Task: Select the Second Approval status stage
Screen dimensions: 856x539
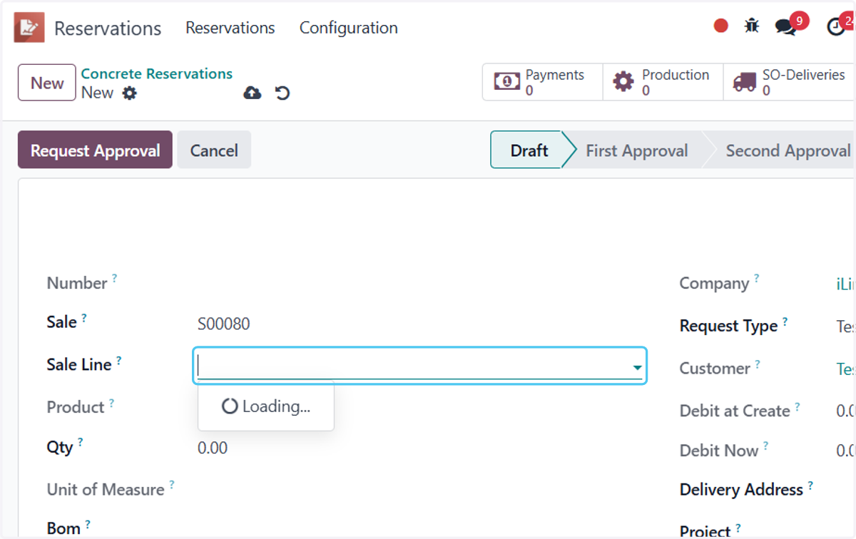Action: tap(788, 150)
